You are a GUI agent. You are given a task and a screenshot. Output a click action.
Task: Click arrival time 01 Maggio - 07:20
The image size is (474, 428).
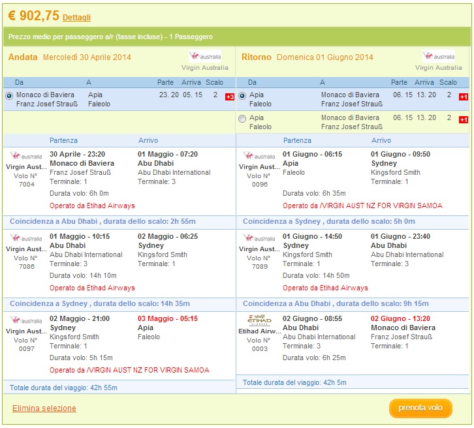click(168, 154)
